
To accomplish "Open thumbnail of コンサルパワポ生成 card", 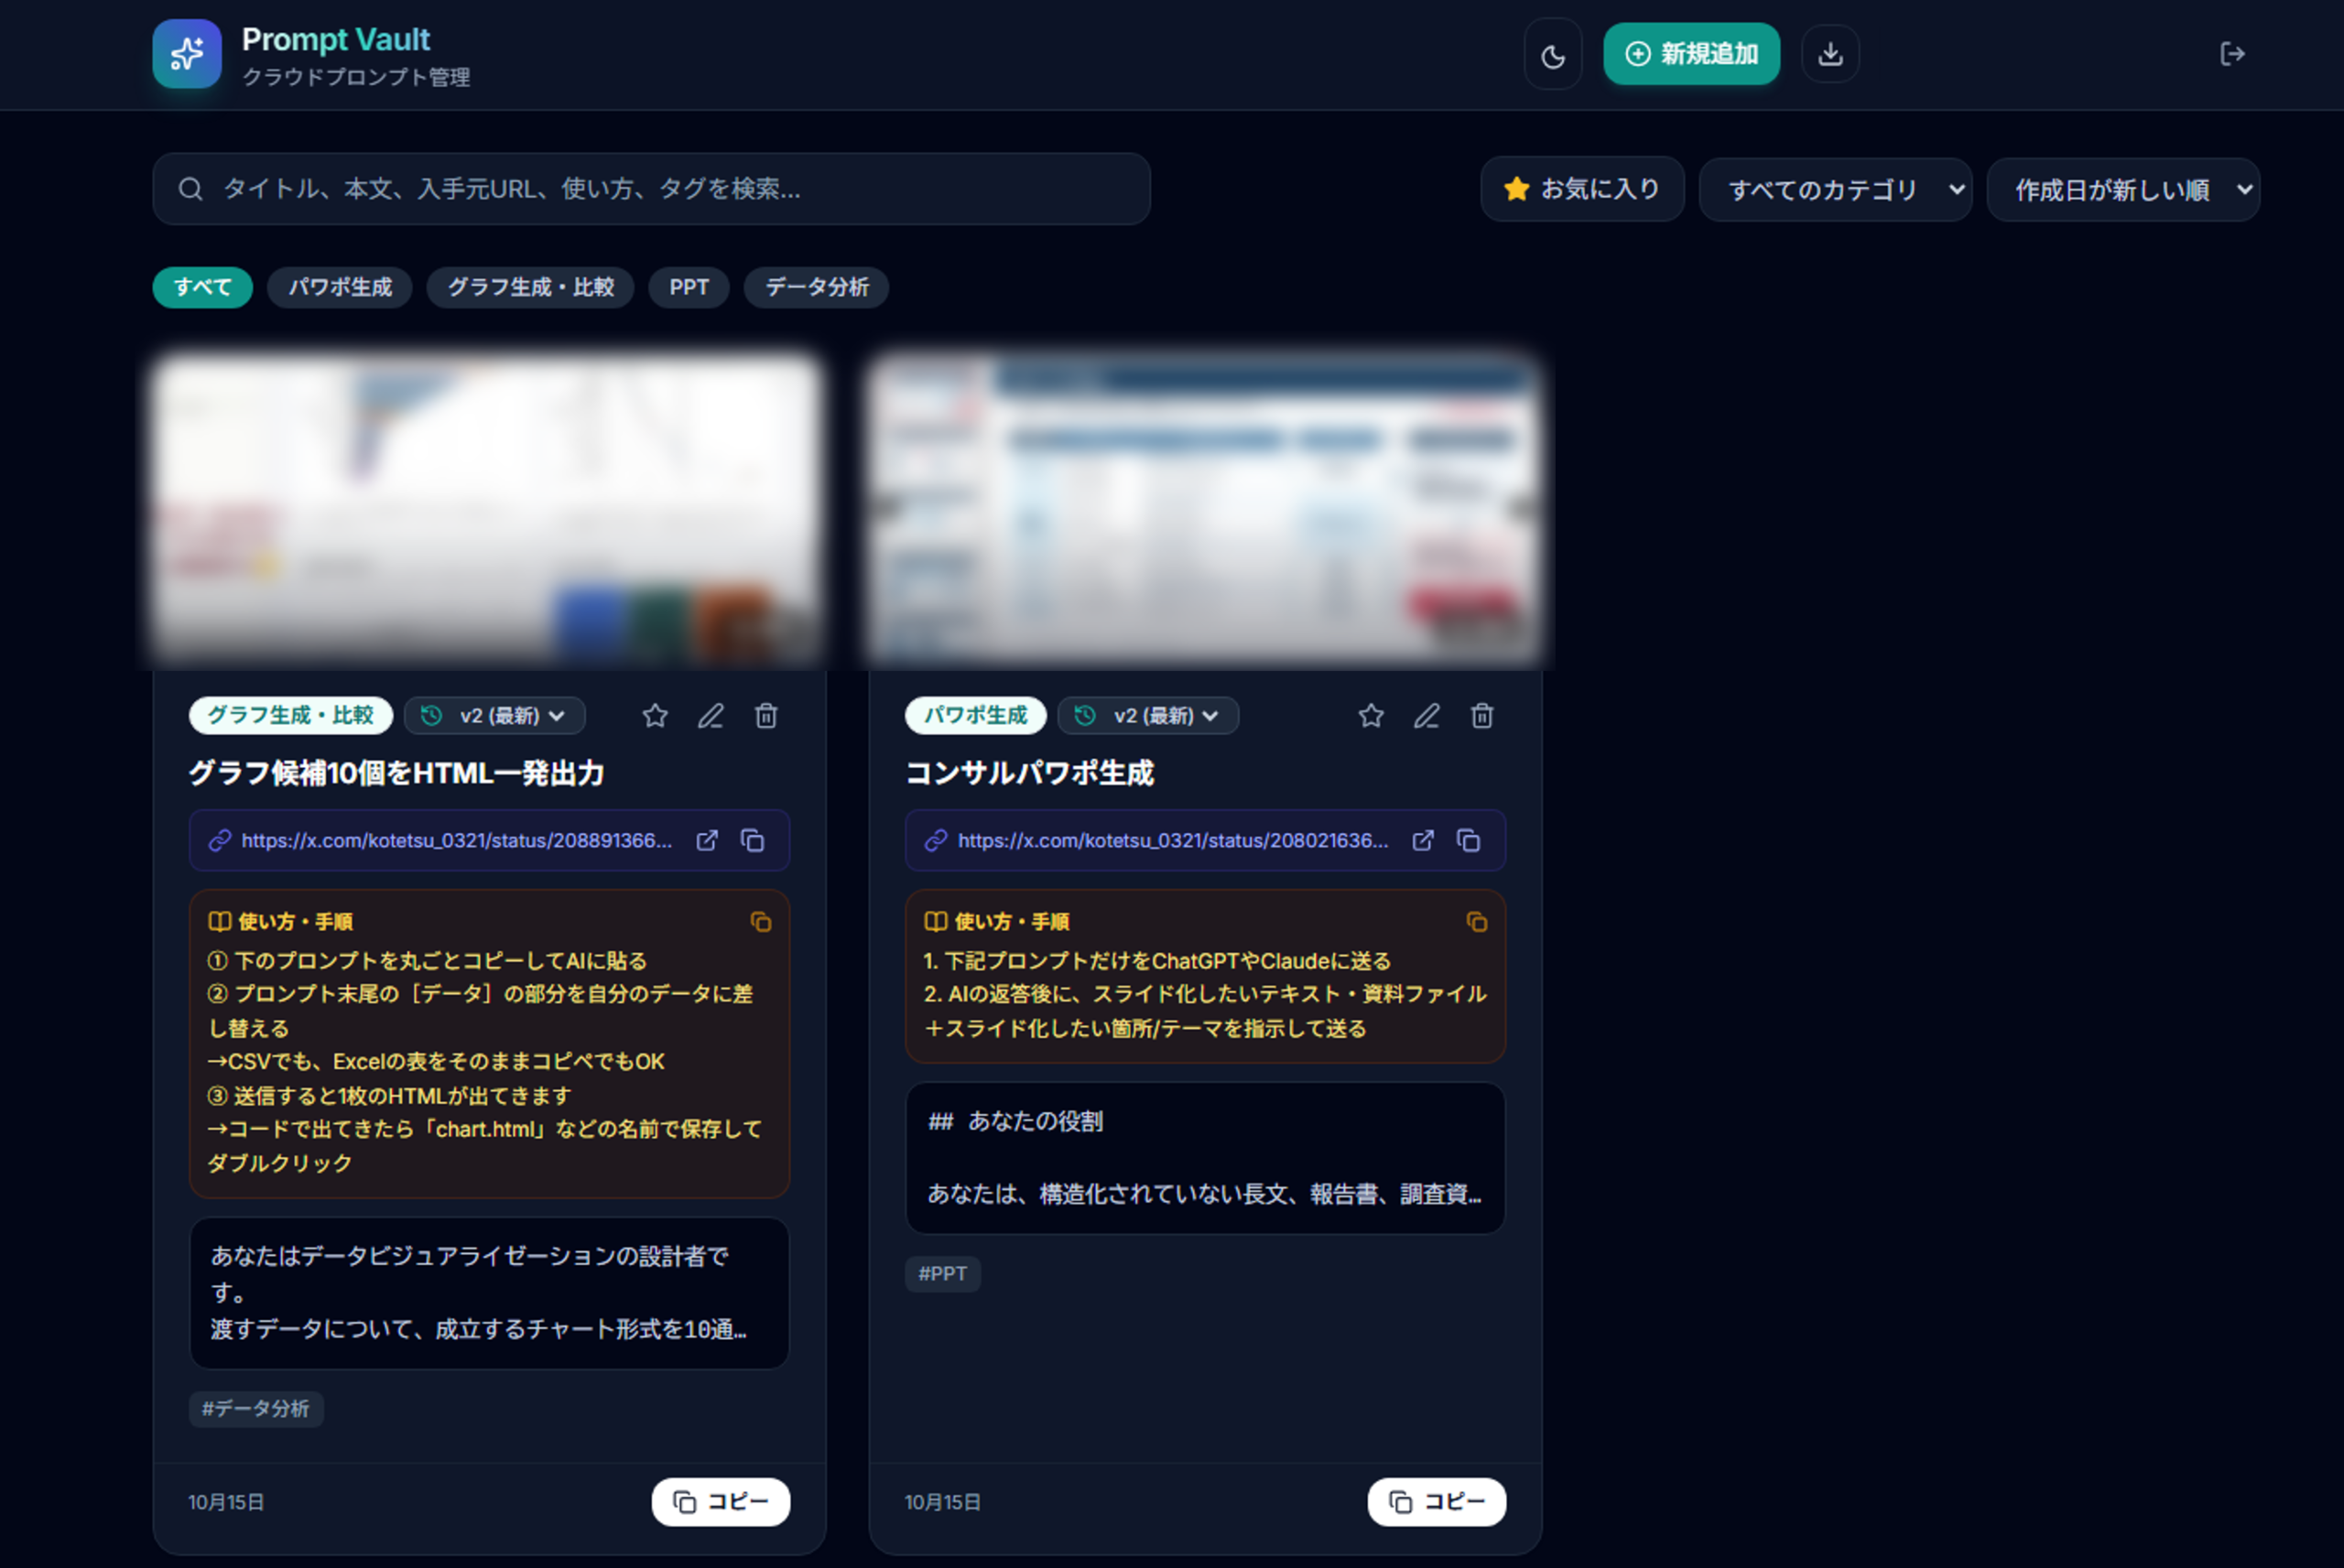I will (x=1205, y=510).
